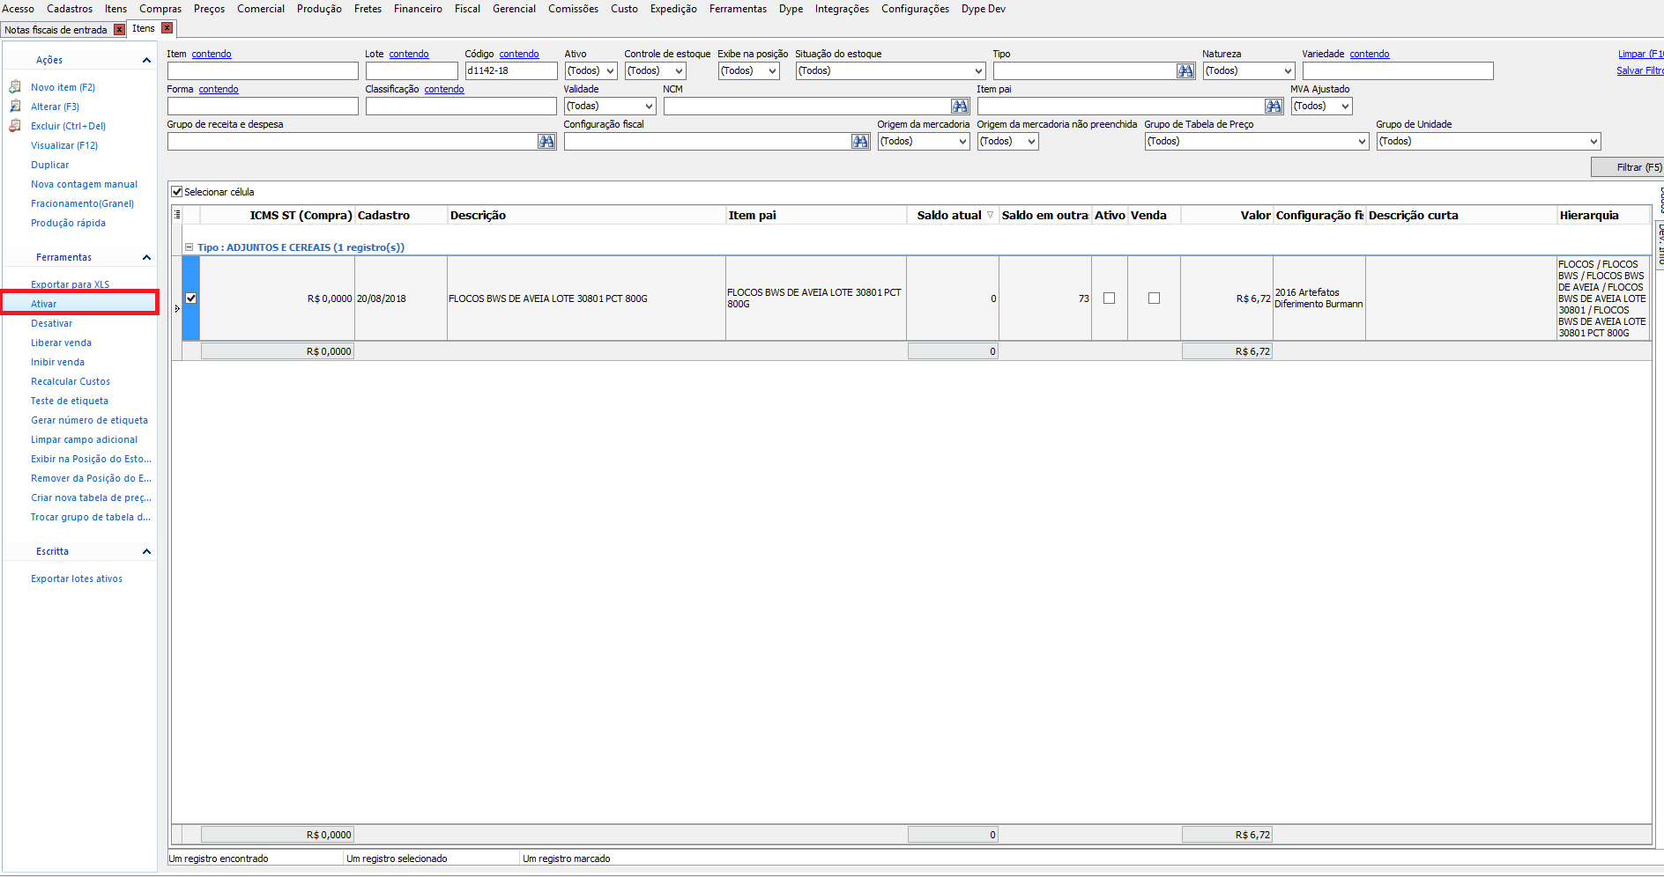Close the Itens tab
Image resolution: width=1664 pixels, height=877 pixels.
[167, 28]
